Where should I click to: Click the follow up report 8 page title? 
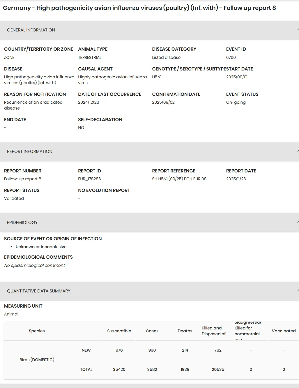(x=139, y=8)
